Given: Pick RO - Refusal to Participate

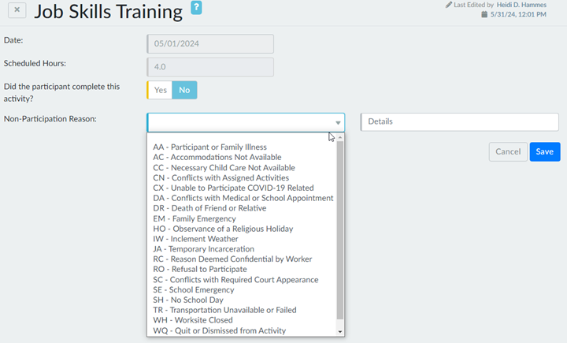Looking at the screenshot, I should pos(199,270).
